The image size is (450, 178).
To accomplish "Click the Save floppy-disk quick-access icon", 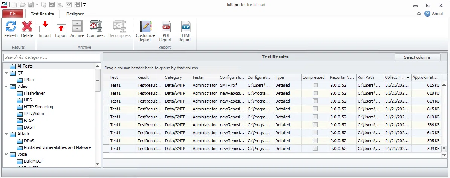I will click(31, 4).
